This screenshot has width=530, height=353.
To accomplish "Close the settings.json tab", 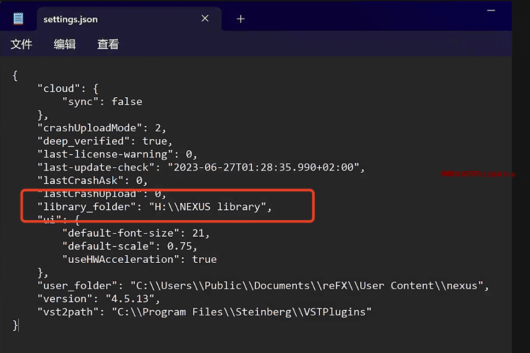I will 205,18.
